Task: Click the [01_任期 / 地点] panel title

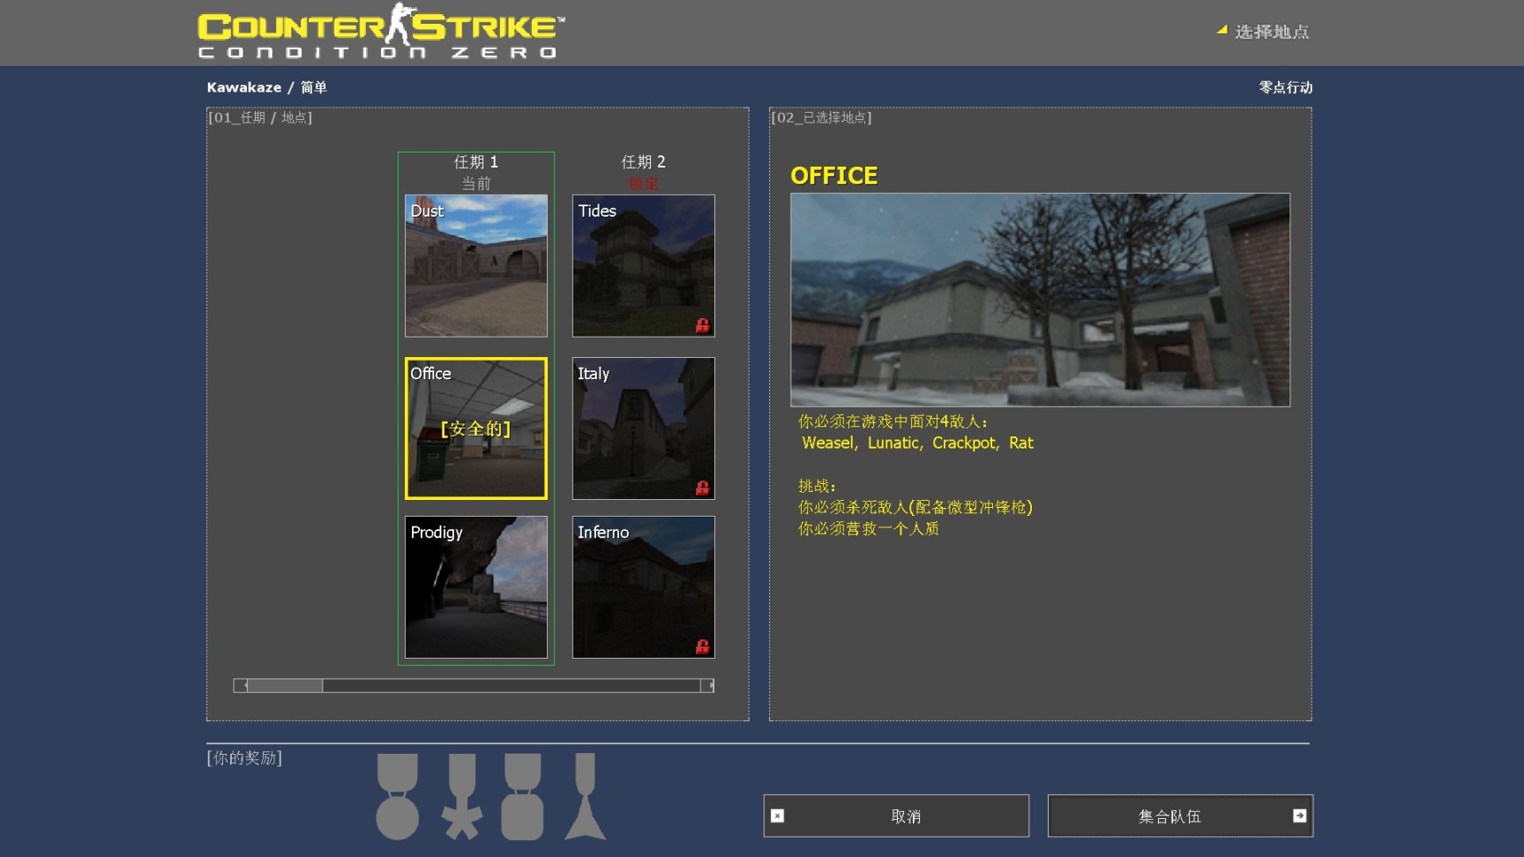Action: [x=260, y=117]
